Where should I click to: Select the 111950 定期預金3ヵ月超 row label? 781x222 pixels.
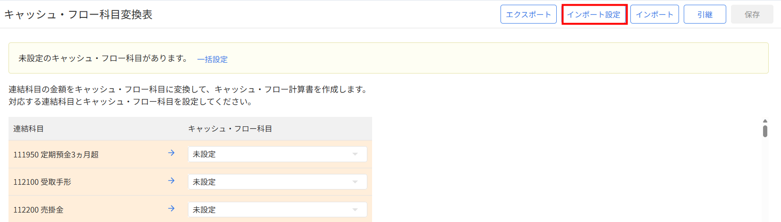56,155
